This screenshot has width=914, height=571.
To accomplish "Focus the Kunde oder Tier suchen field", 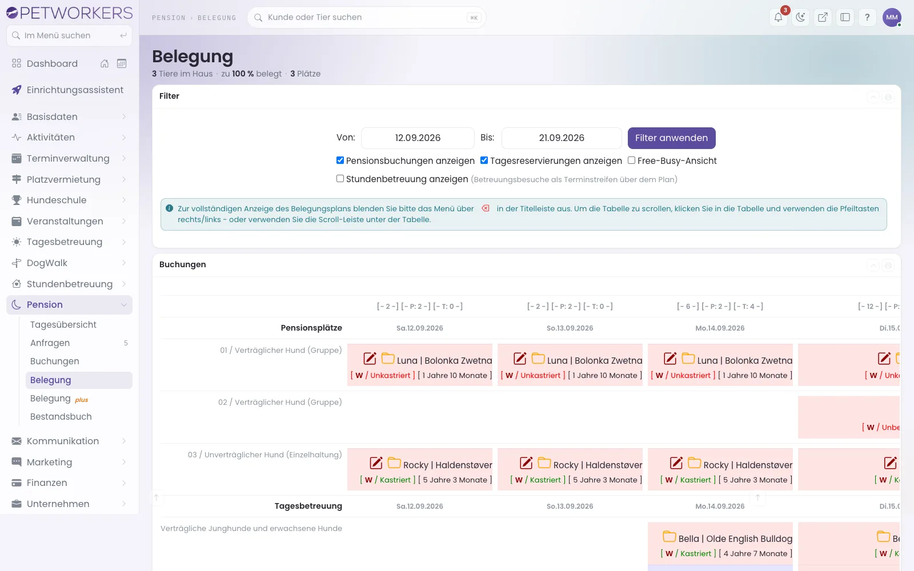I will coord(367,18).
